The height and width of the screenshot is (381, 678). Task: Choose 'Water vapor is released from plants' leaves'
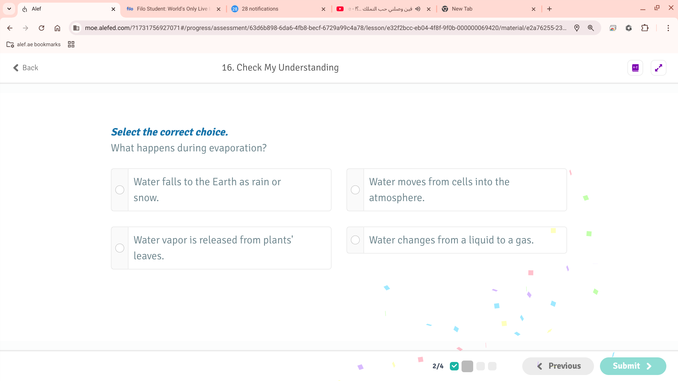click(x=120, y=248)
